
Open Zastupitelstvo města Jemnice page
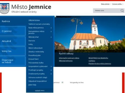(36, 32)
